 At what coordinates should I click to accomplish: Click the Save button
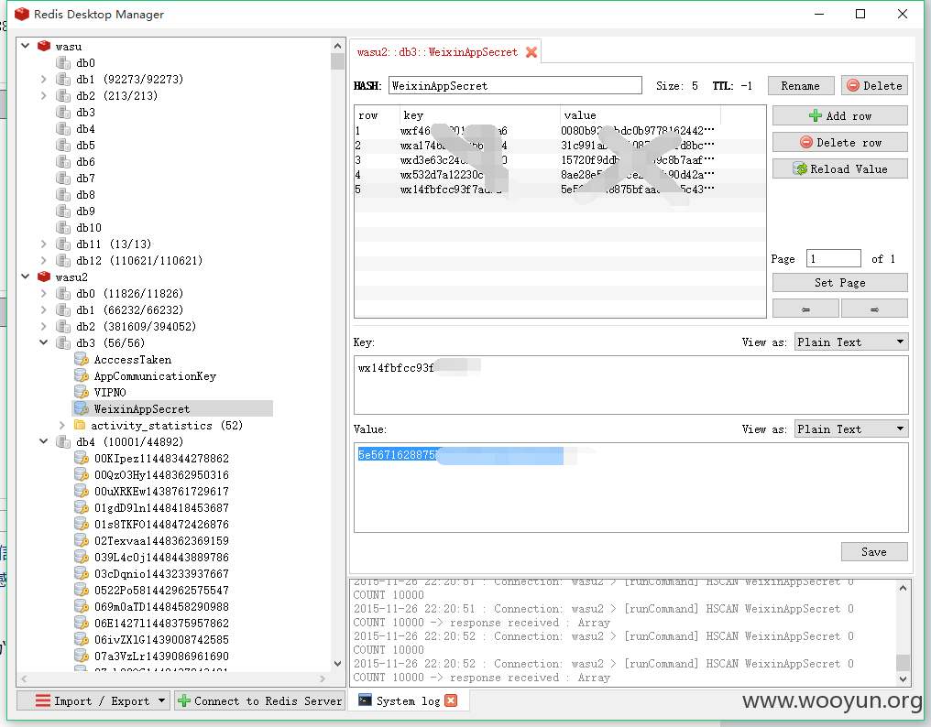874,552
